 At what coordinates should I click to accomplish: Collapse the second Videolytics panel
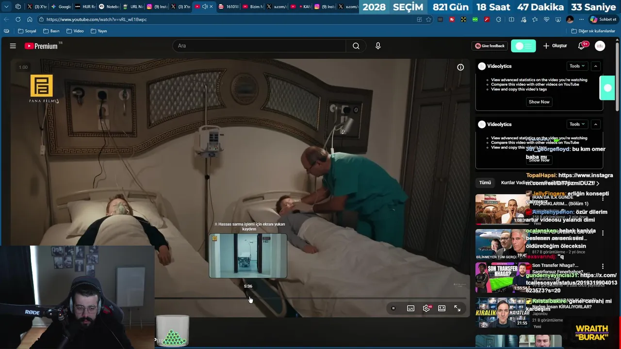coord(595,125)
